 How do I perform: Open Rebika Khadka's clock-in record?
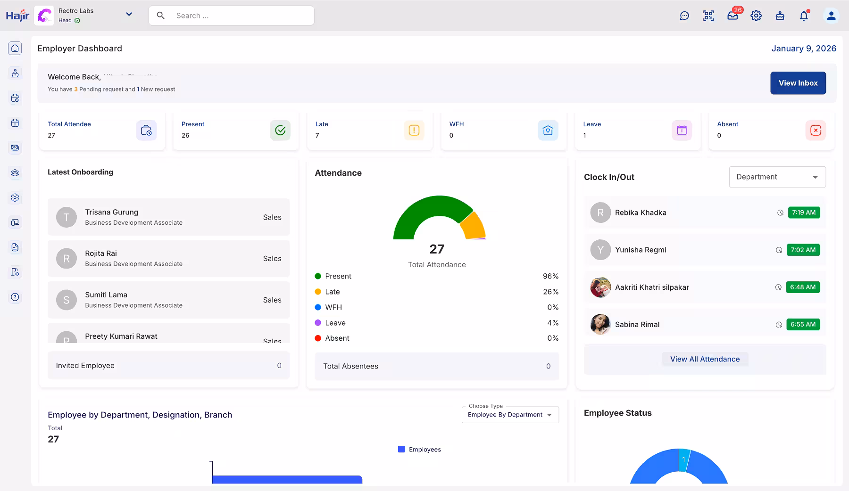(704, 213)
